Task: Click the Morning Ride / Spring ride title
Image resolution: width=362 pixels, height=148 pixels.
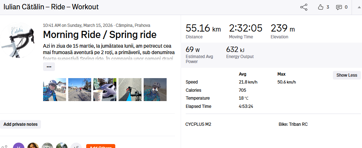Action: point(99,35)
